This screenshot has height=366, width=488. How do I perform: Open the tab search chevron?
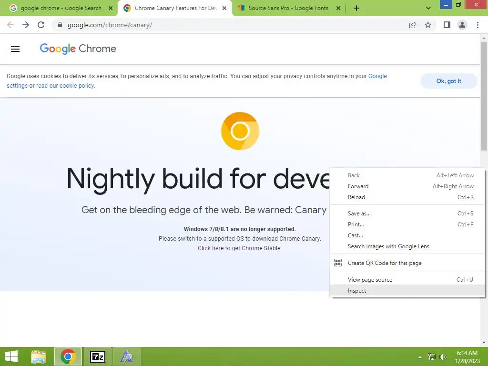428,8
